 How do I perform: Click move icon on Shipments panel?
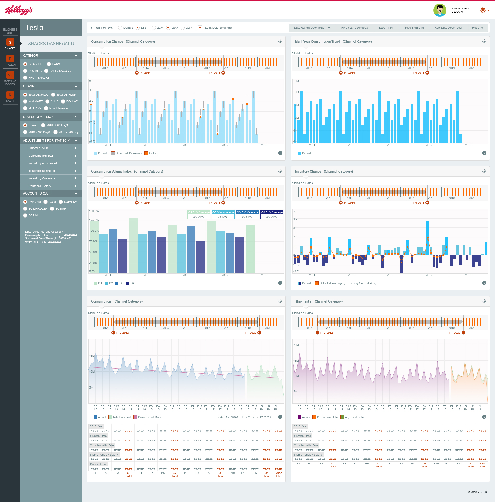click(x=484, y=301)
